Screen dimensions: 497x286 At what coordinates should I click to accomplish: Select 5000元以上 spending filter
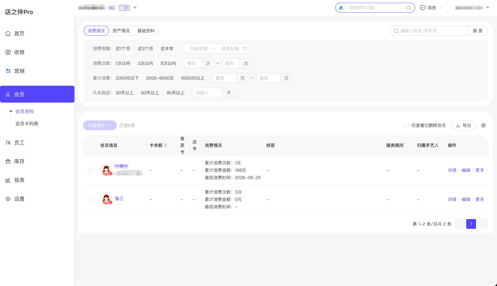pyautogui.click(x=193, y=78)
